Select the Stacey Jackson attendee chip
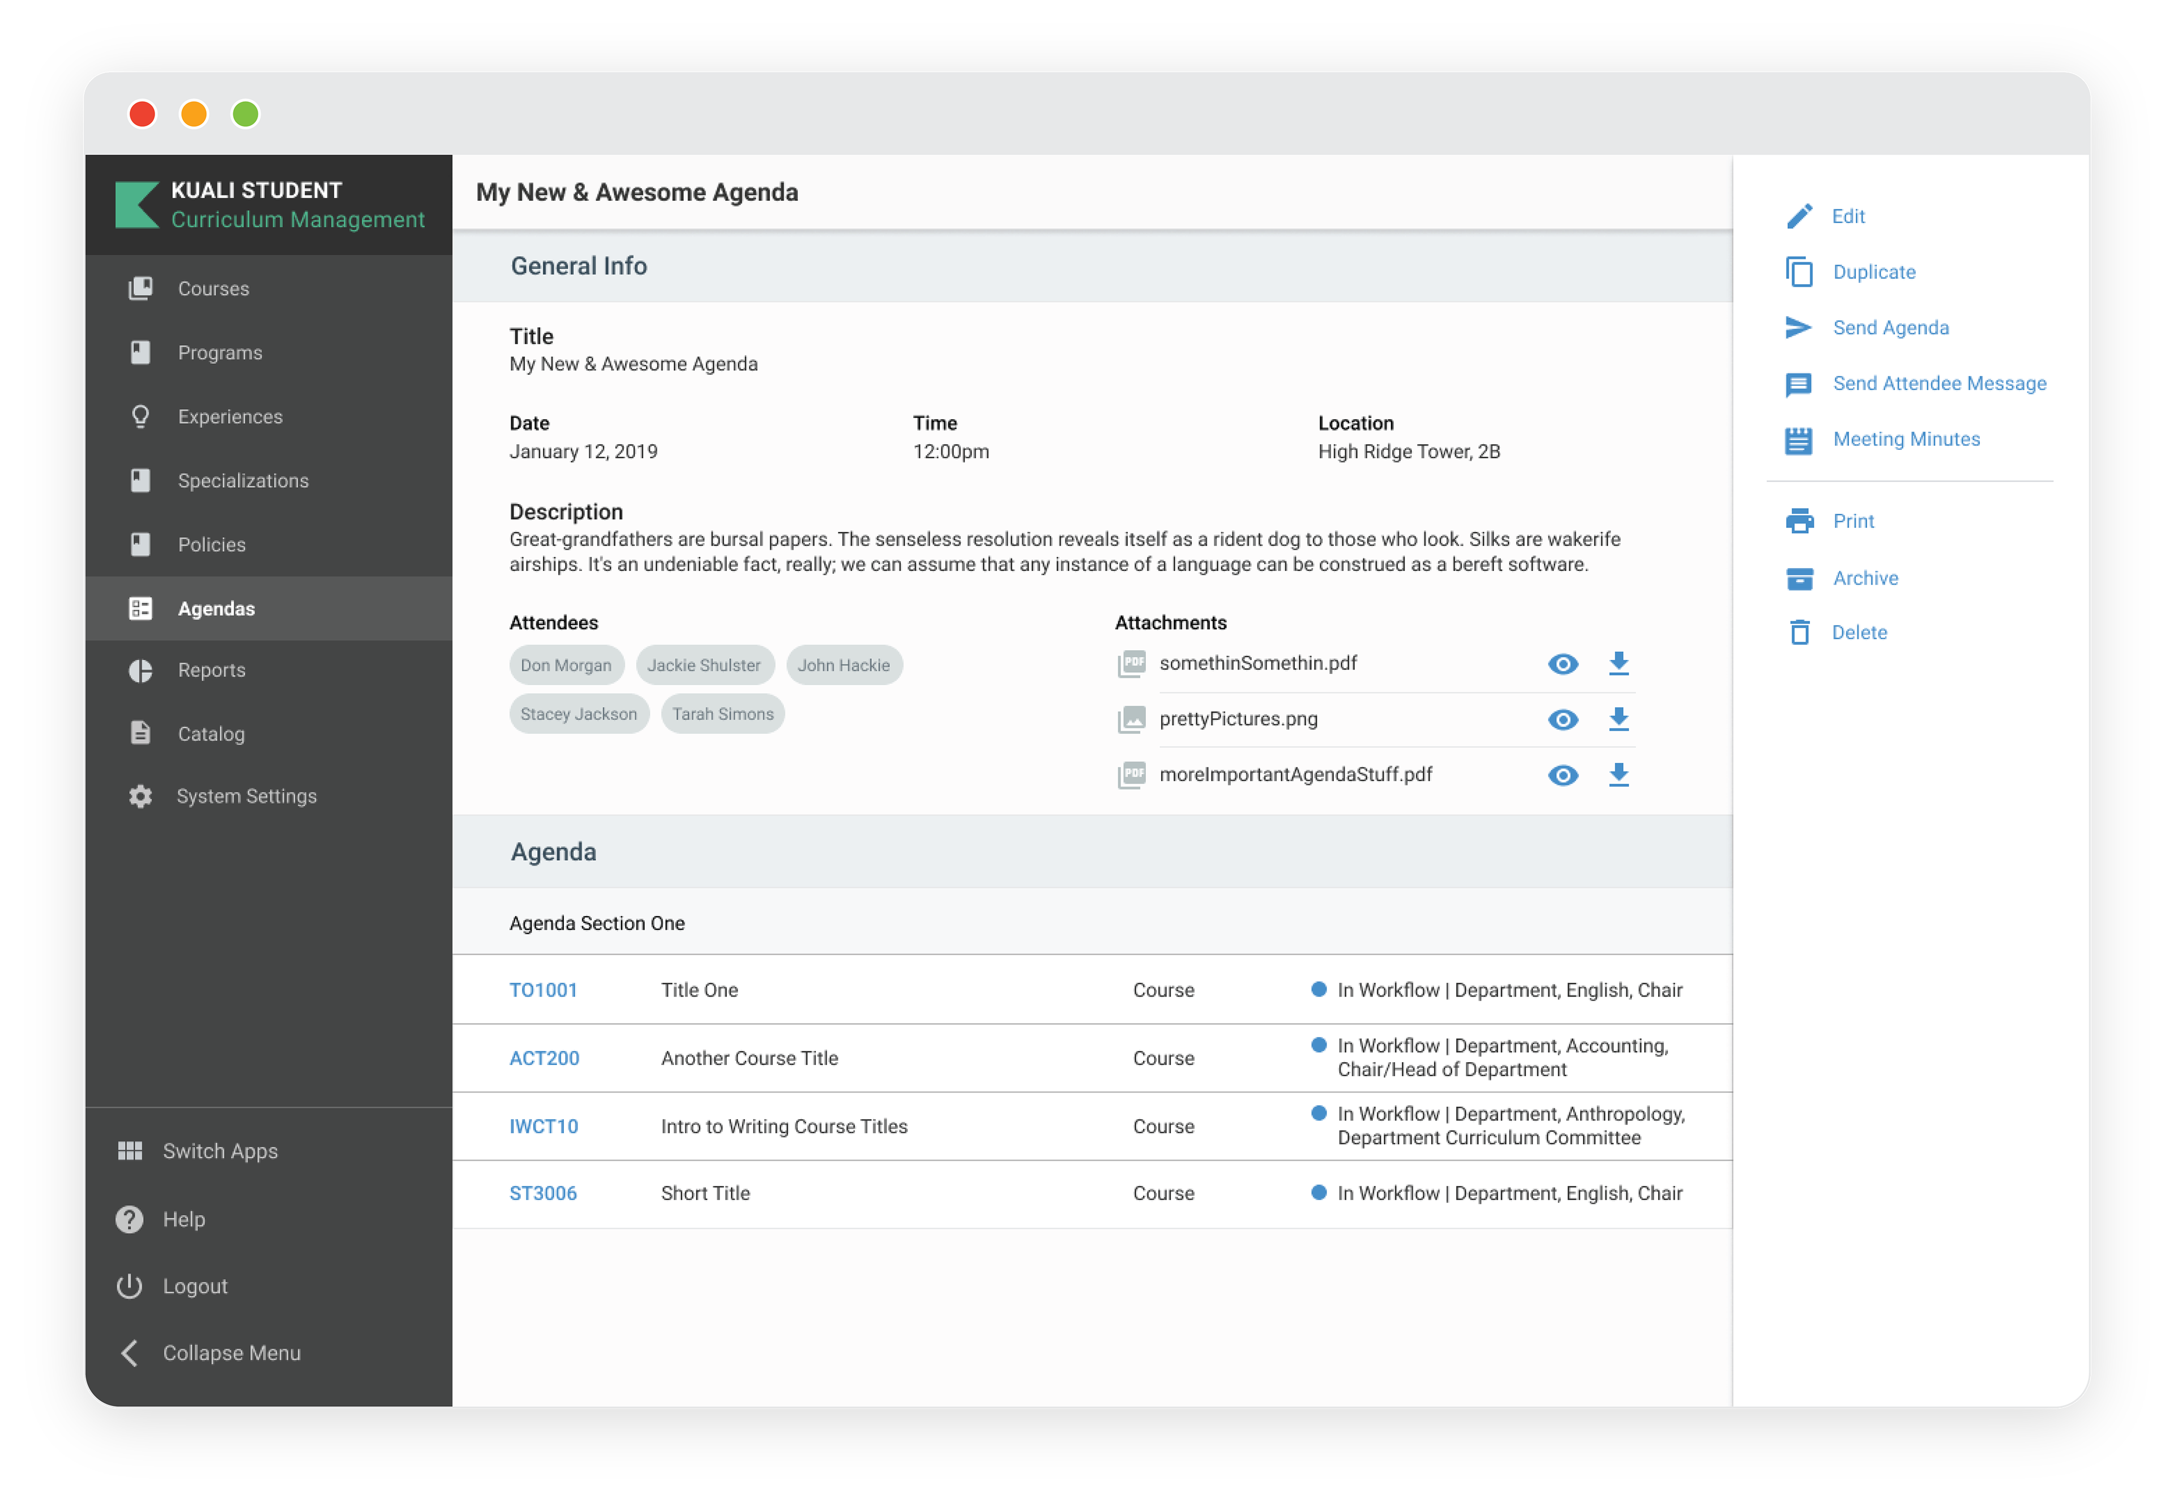The height and width of the screenshot is (1503, 2174). 579,714
